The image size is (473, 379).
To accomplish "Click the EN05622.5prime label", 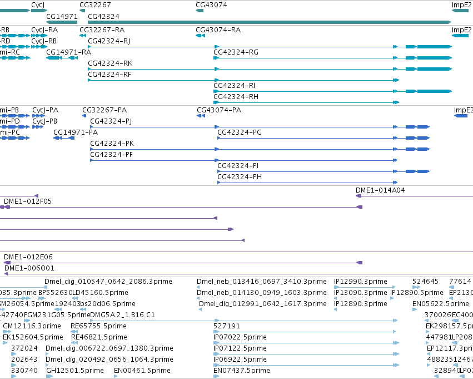I will [440, 304].
